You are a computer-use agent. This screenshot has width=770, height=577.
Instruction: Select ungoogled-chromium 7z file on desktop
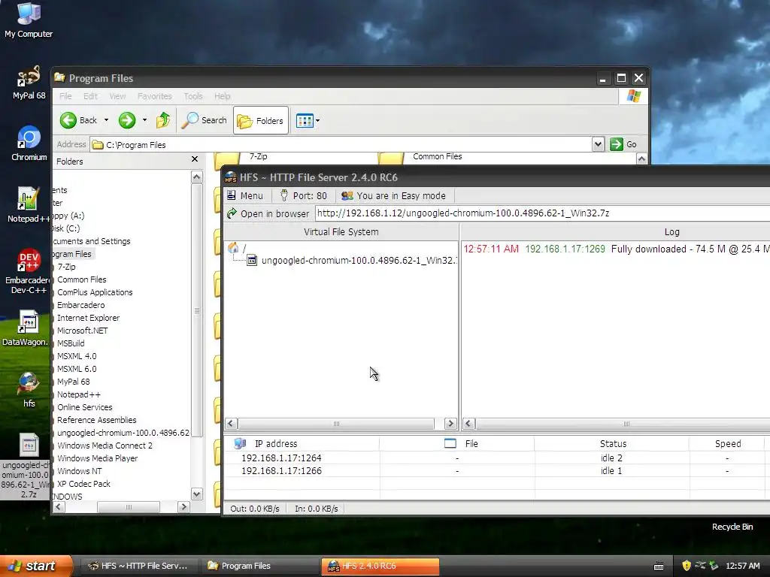[26, 466]
